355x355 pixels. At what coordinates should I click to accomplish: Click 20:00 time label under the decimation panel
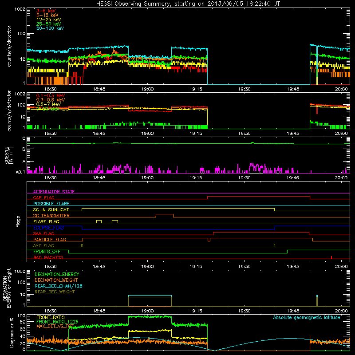click(x=341, y=311)
